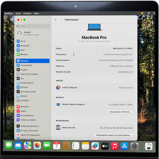
Task: Open FaceTime from the Dock
Action: point(47,146)
